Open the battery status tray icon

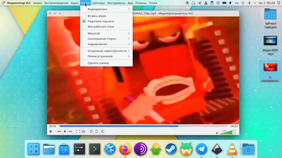[x=224, y=3]
